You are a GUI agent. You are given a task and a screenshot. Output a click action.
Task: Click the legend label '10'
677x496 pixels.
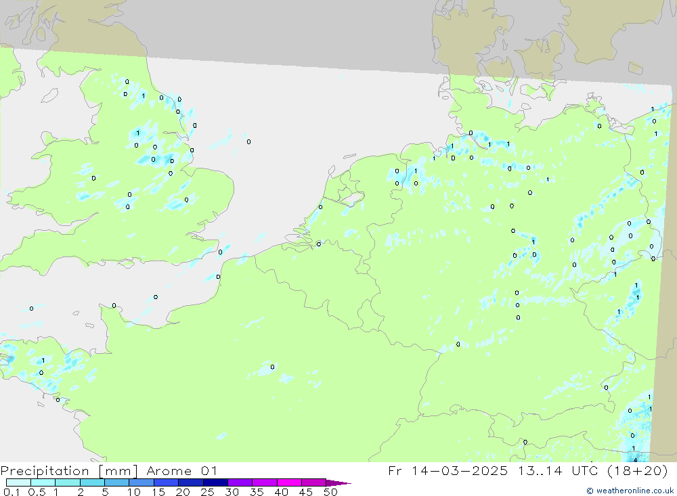[134, 492]
